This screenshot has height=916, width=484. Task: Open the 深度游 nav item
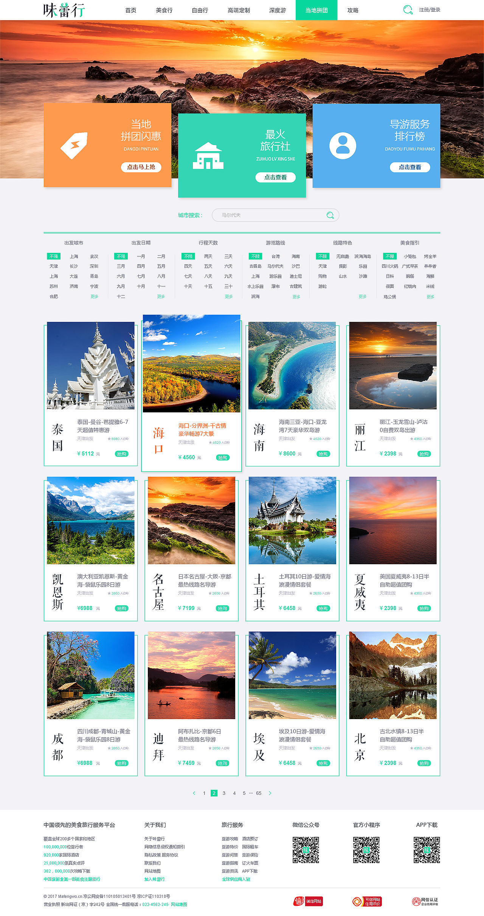click(x=278, y=10)
